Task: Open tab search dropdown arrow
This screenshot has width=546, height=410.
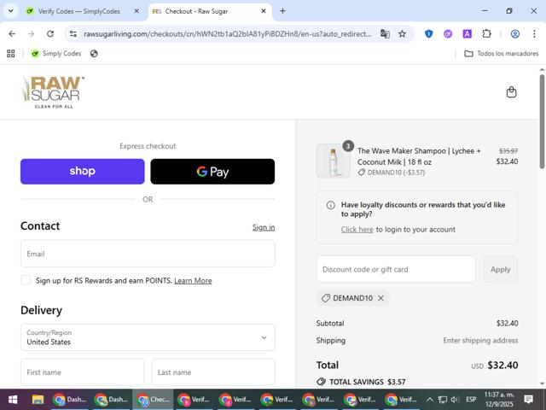Action: pos(11,11)
